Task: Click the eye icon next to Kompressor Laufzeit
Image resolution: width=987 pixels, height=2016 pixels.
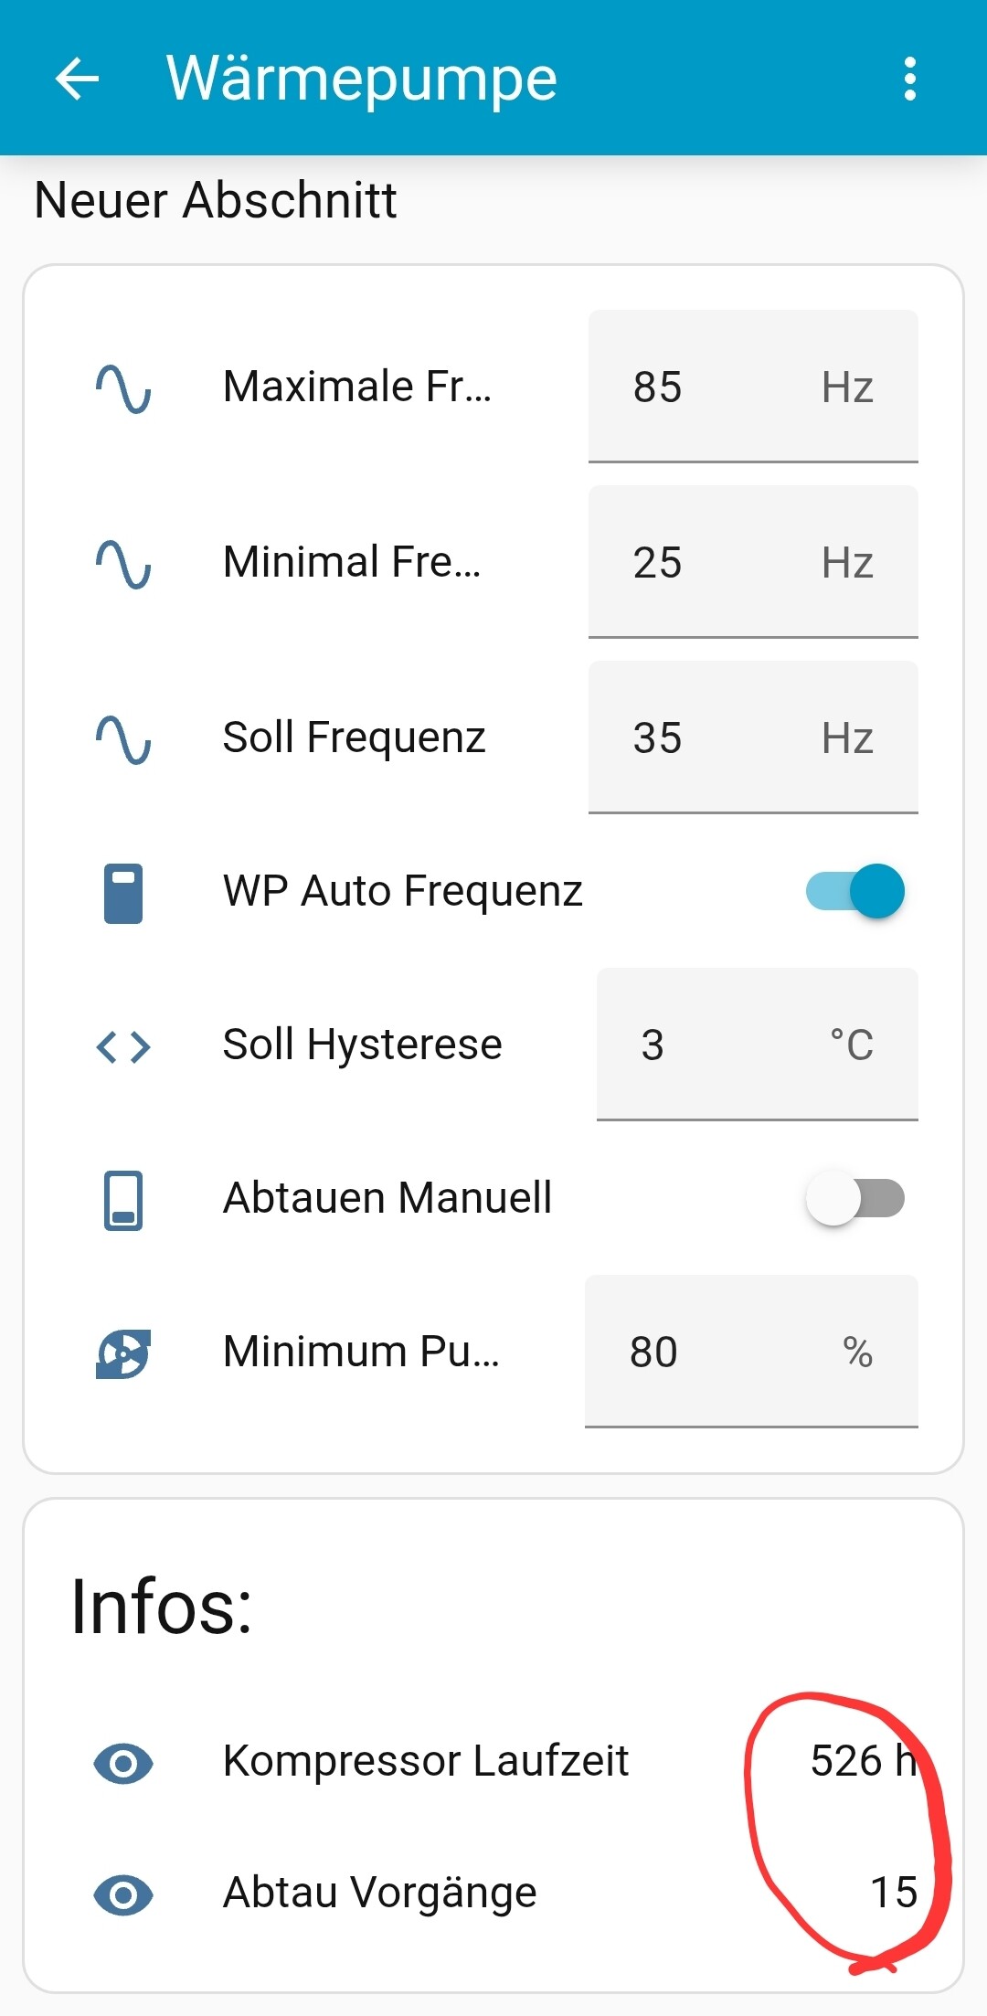Action: 123,1763
